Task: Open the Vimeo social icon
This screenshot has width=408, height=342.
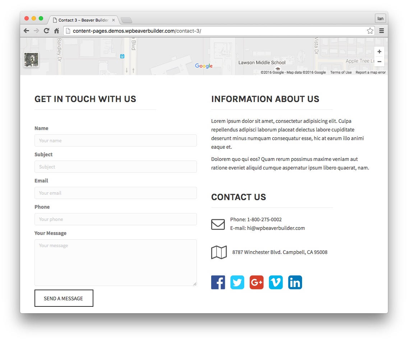Action: coord(276,282)
